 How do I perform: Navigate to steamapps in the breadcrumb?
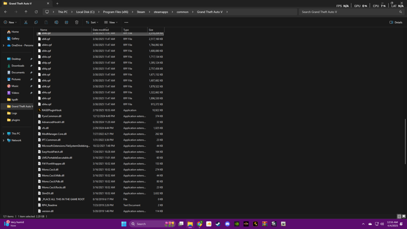coord(161,12)
